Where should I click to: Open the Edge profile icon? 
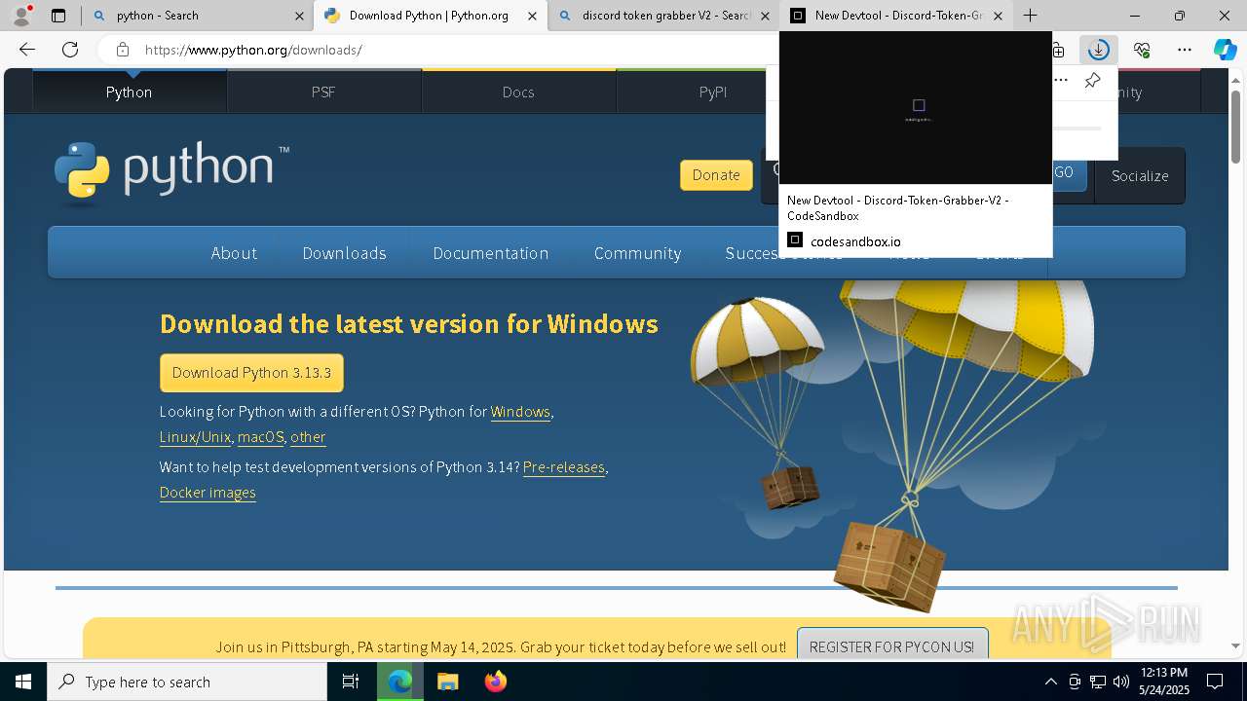21,16
